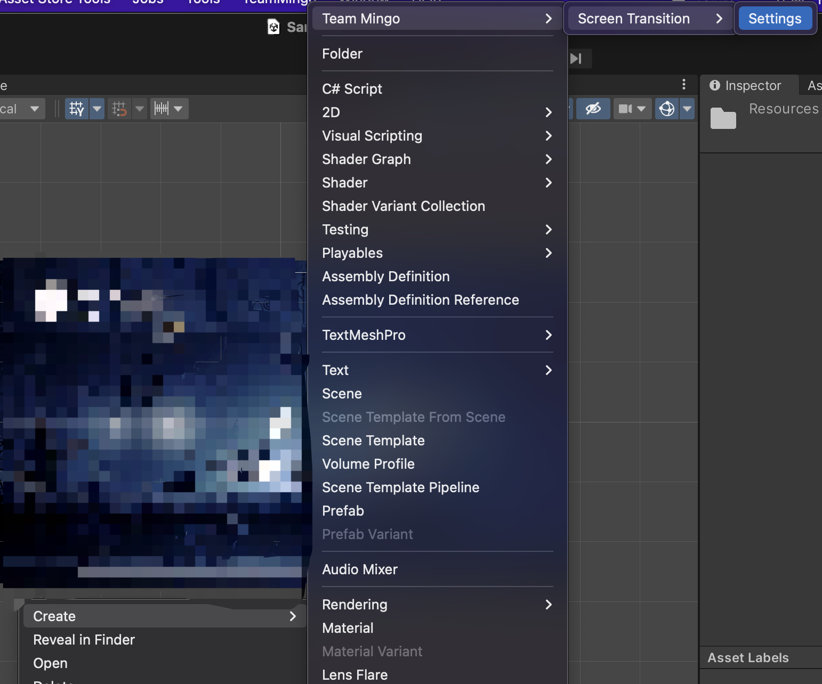
Task: Toggle grid snapping magnet icon
Action: click(119, 109)
